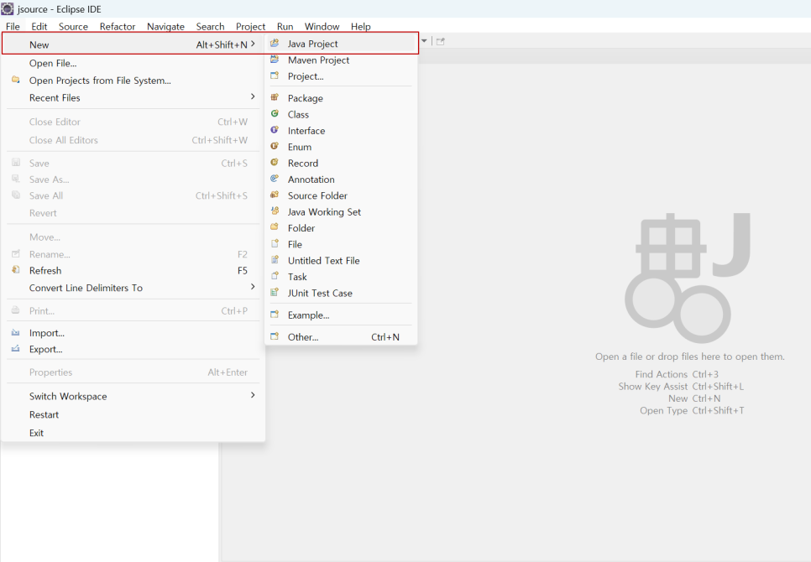Screen dimensions: 811x562
Task: Click Open Type Ctrl+Shift+T hint text
Action: (x=692, y=411)
